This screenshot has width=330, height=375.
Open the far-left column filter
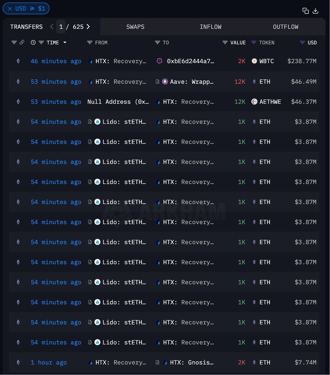(x=14, y=42)
